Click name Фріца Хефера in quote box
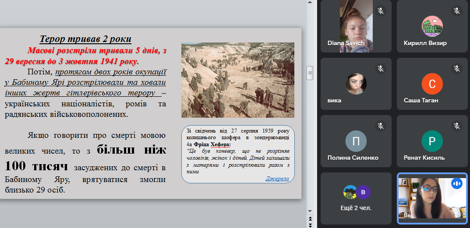This screenshot has height=228, width=470. [212, 145]
